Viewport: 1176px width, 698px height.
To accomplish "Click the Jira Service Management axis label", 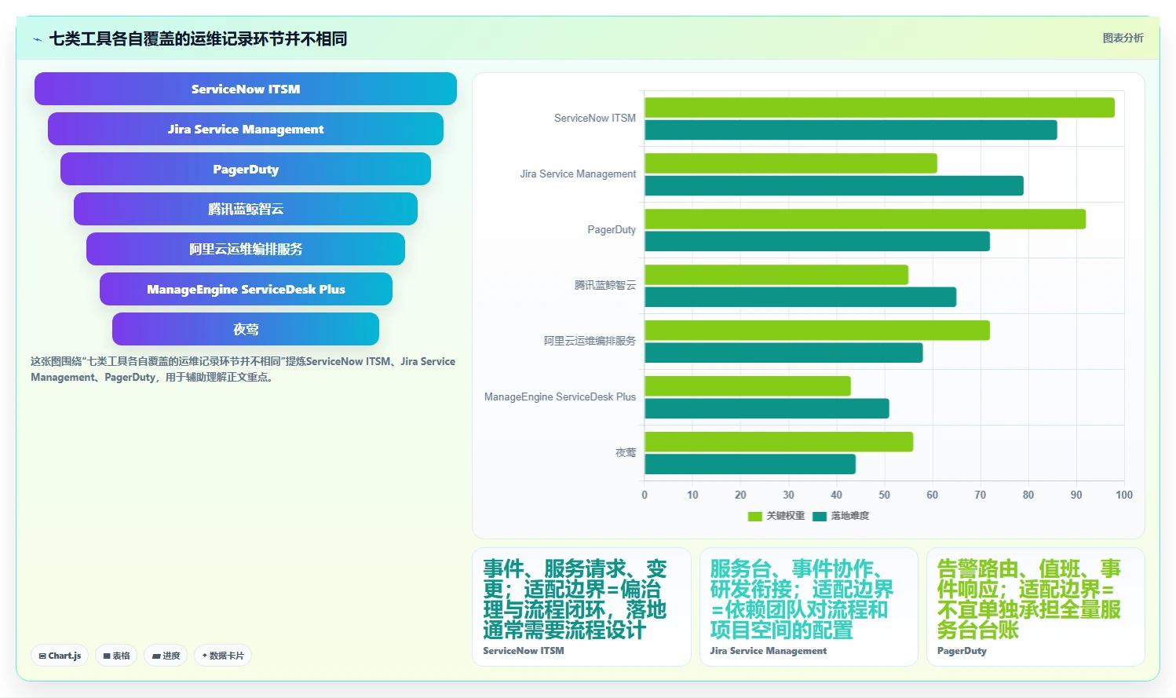I will [578, 174].
